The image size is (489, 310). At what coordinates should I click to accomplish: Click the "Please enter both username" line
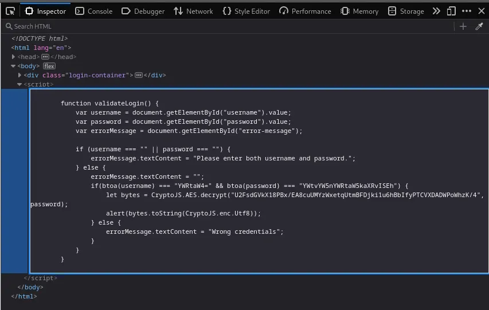(223, 158)
